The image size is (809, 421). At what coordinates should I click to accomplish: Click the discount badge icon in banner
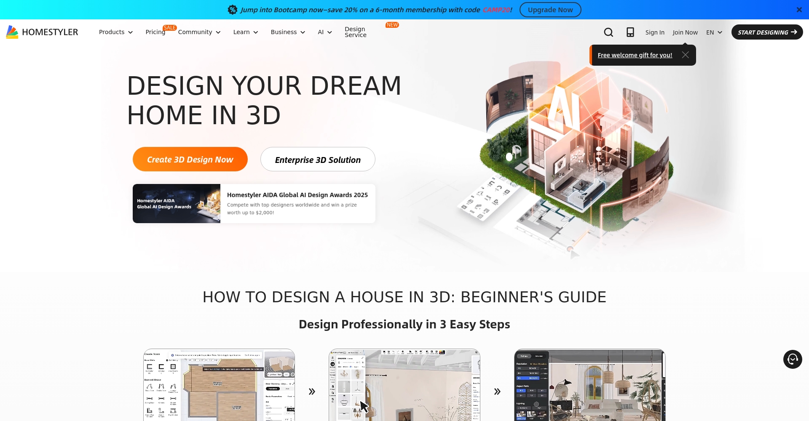pyautogui.click(x=233, y=10)
